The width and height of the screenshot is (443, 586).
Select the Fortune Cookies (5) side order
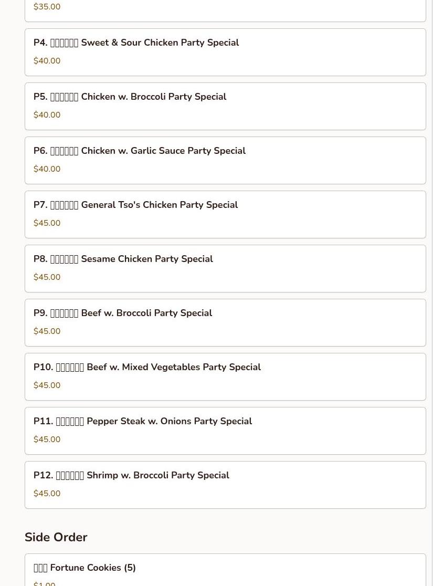(85, 568)
